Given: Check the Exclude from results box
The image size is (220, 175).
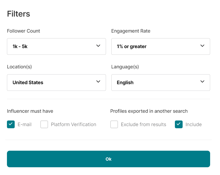Looking at the screenshot, I should pos(114,124).
